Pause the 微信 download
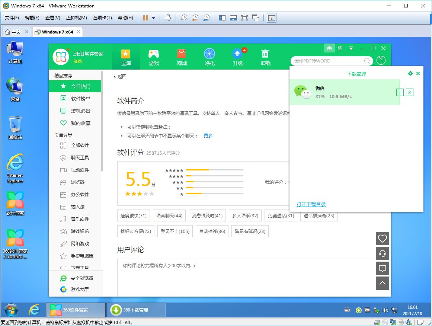 400,92
